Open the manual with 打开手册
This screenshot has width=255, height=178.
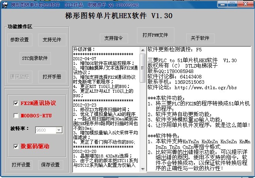click(x=52, y=77)
